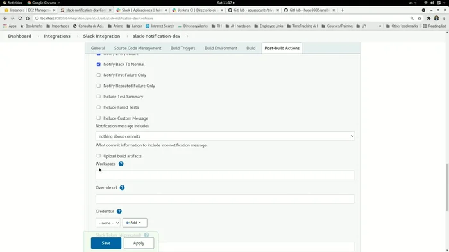Click the Save button
The height and width of the screenshot is (252, 449).
pos(106,243)
